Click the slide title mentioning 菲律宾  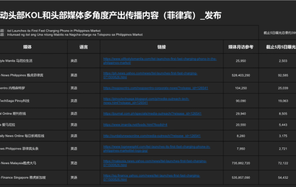point(111,16)
